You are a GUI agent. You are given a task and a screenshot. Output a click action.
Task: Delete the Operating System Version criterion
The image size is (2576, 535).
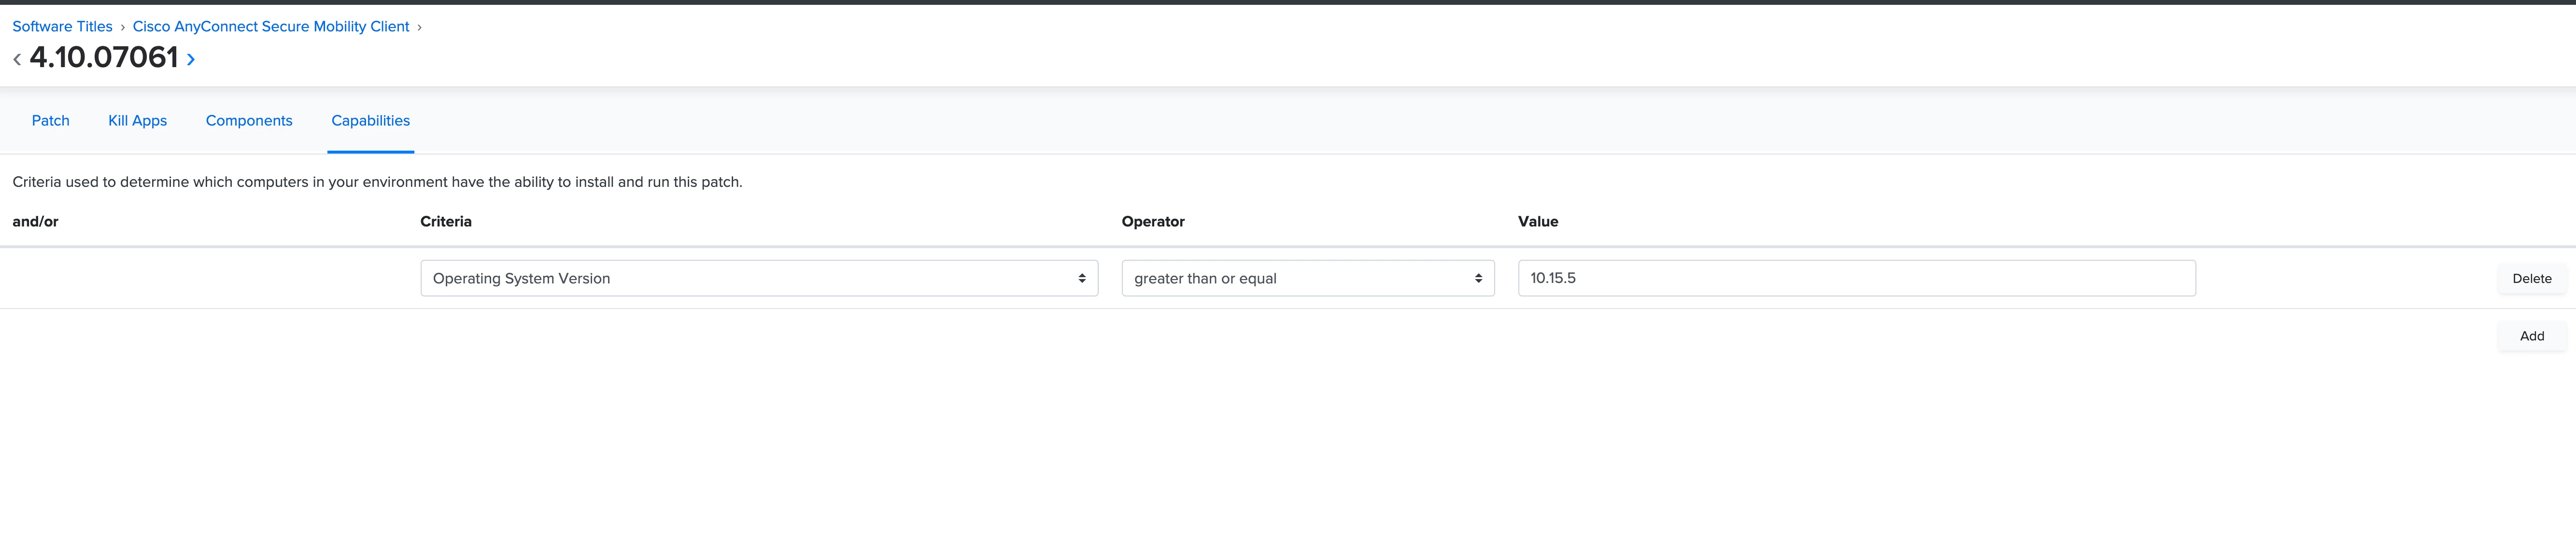click(2531, 279)
